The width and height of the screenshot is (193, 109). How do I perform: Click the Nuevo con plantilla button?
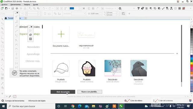pos(90,92)
